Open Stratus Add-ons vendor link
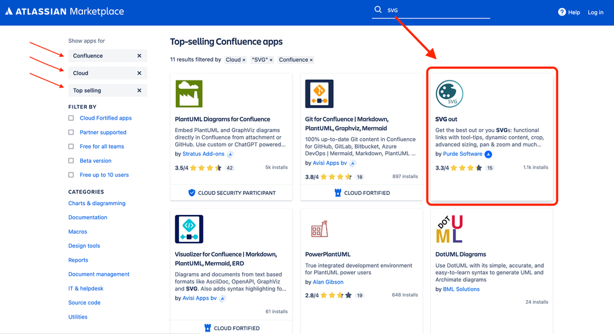 (203, 154)
